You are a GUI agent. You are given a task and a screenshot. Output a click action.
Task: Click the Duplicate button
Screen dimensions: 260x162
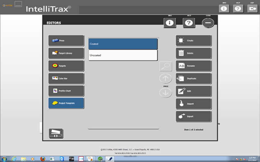click(194, 78)
